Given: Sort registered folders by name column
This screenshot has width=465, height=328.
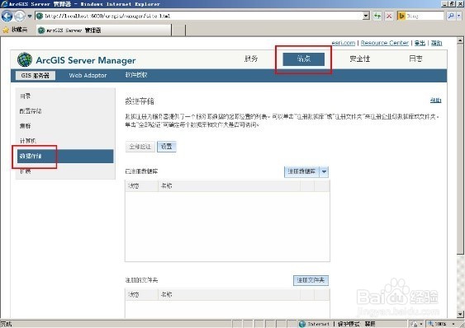Looking at the screenshot, I should coord(229,295).
